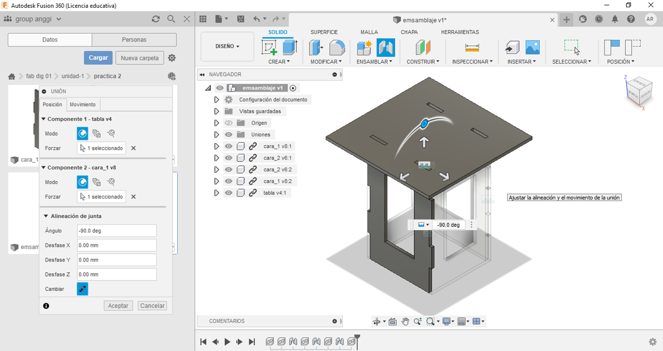Click the Aceptar button
663x351 pixels.
pos(118,306)
